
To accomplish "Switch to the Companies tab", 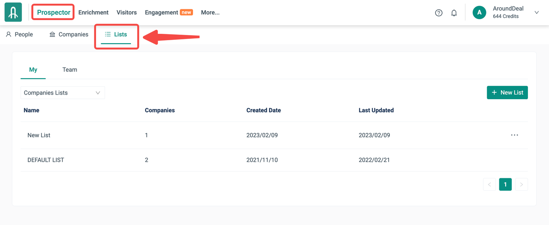I will (x=69, y=34).
